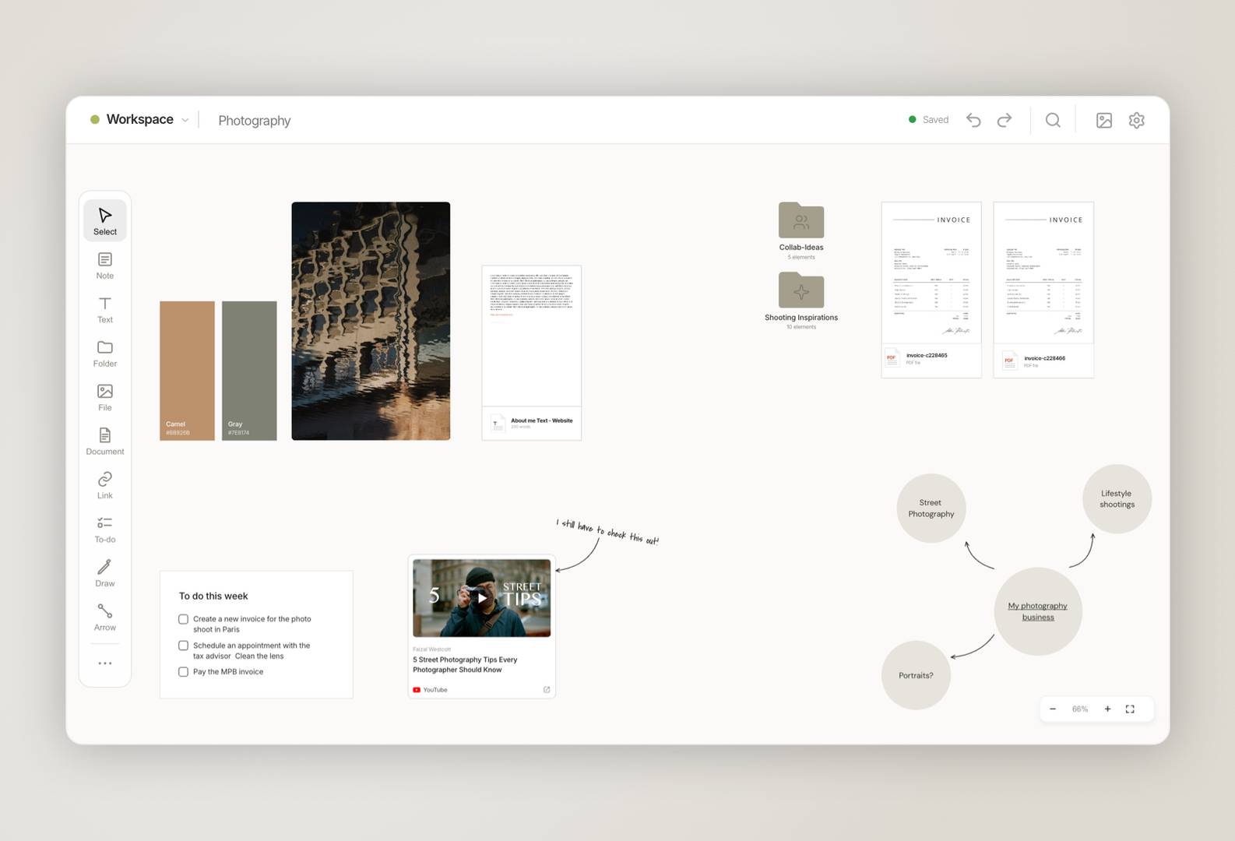Enter fullscreen view
This screenshot has height=841, width=1235.
(x=1130, y=709)
